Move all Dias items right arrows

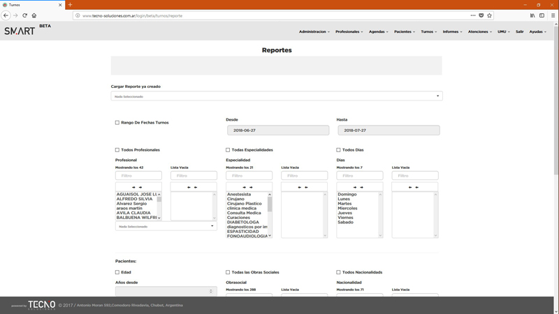point(359,187)
